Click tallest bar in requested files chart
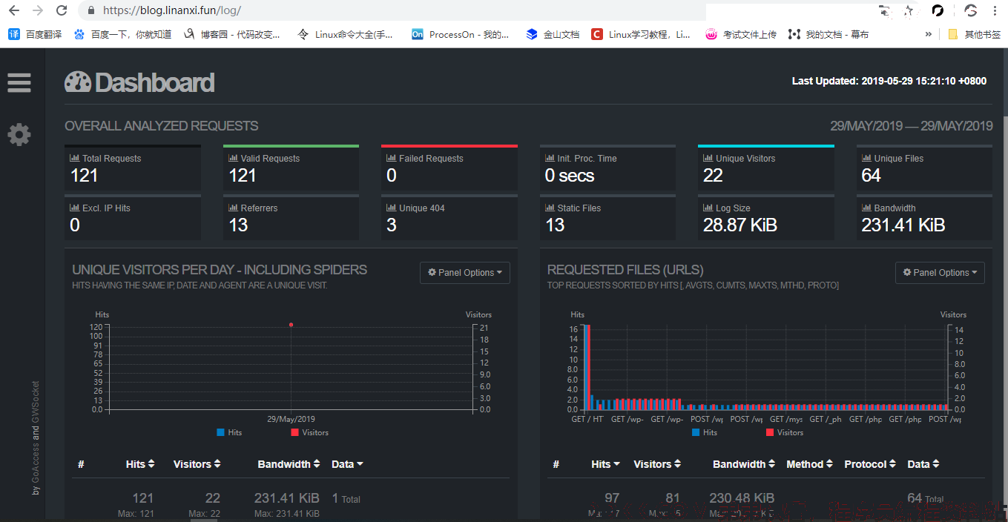1008x522 pixels. [x=586, y=367]
